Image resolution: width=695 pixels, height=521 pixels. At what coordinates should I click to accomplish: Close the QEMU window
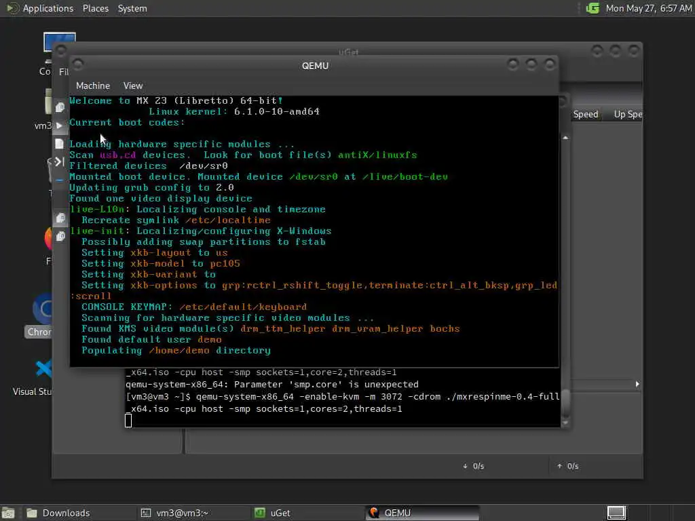(550, 64)
